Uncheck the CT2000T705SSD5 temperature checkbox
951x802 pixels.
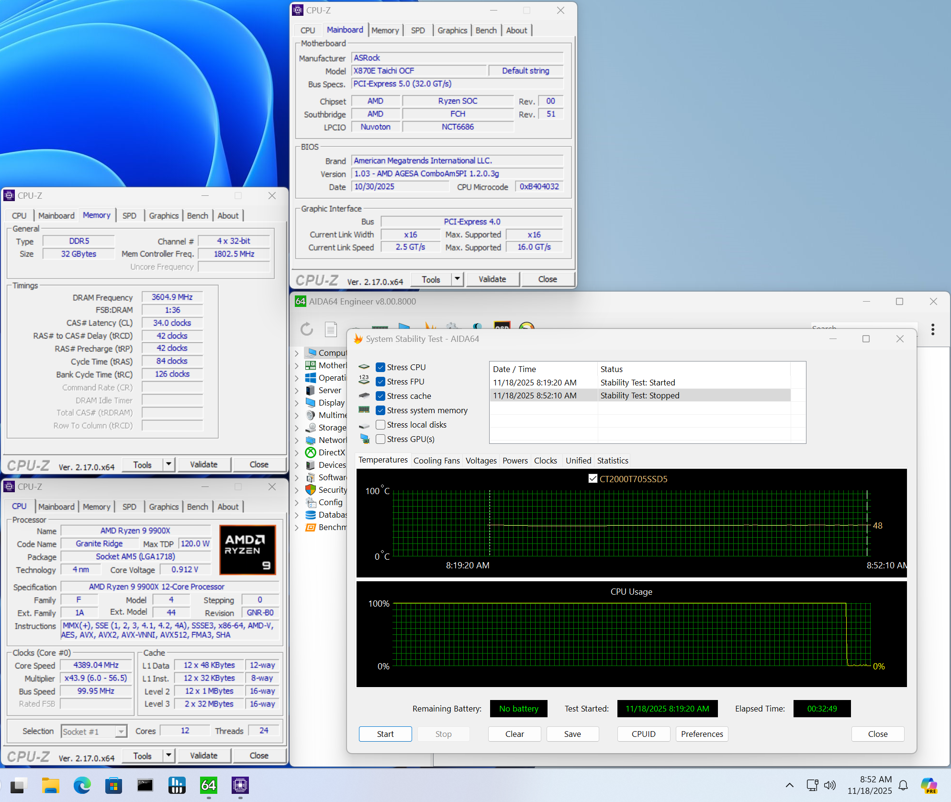click(593, 478)
